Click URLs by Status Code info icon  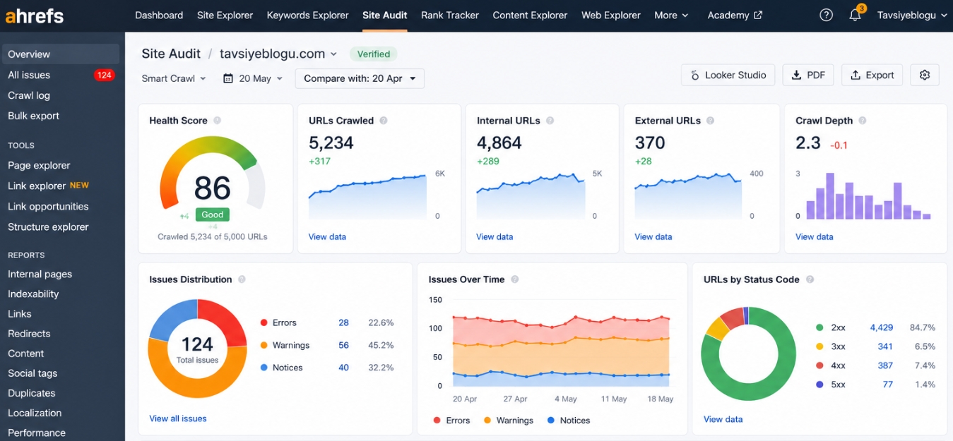click(x=810, y=279)
